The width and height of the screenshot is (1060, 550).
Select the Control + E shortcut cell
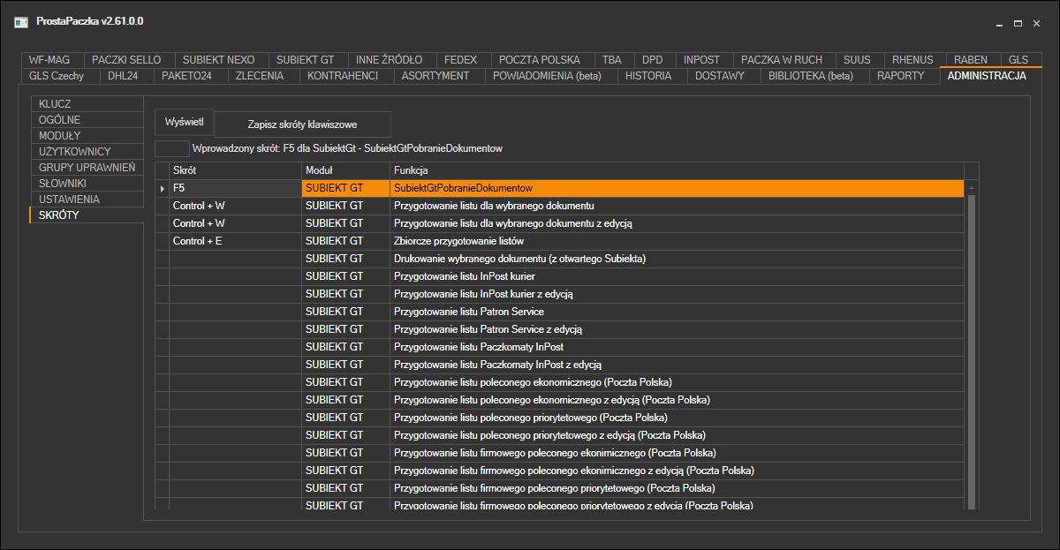tap(235, 241)
